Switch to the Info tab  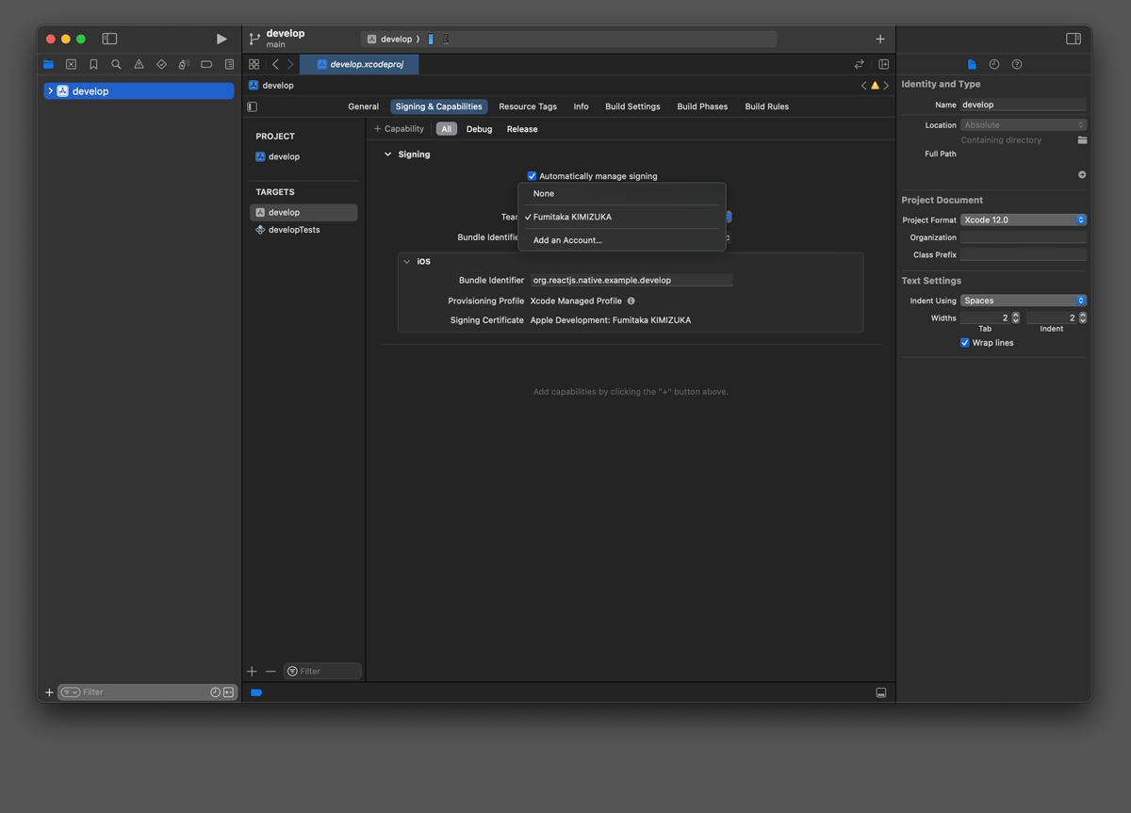coord(582,106)
